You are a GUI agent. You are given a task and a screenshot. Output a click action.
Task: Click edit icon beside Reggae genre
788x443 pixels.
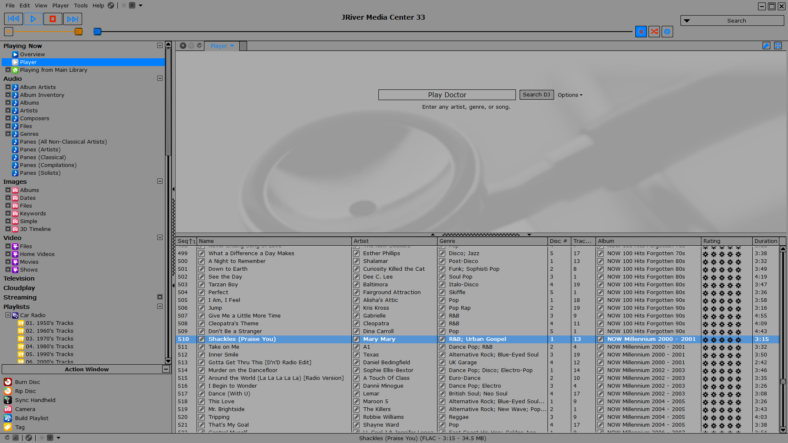pos(442,417)
